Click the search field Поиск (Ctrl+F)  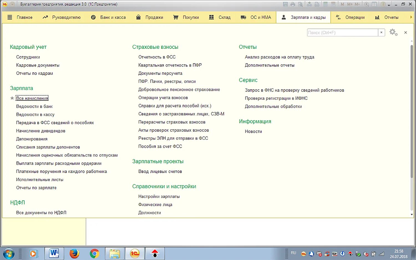(x=343, y=32)
